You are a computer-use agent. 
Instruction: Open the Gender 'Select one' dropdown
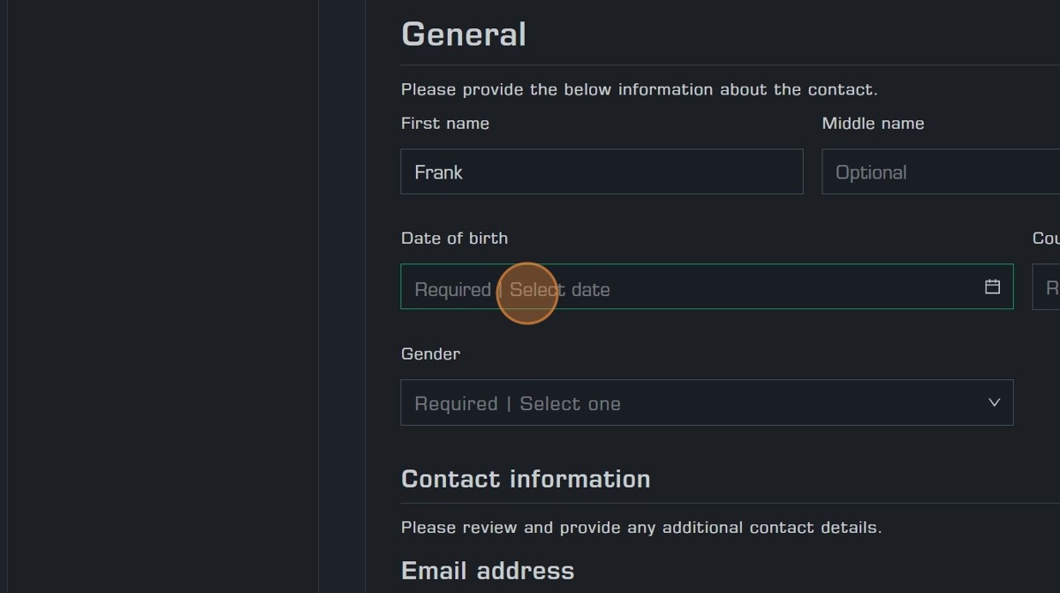pyautogui.click(x=707, y=403)
